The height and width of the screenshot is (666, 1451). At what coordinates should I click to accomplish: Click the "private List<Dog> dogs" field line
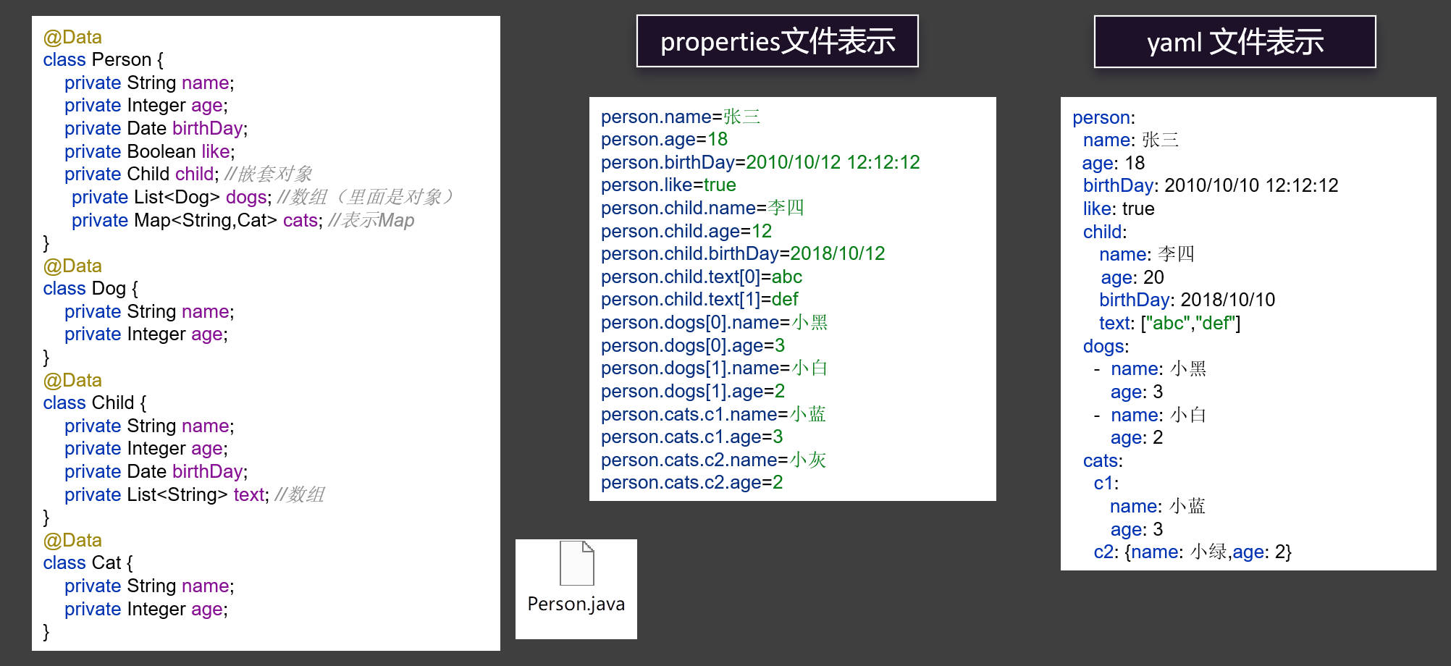click(261, 197)
